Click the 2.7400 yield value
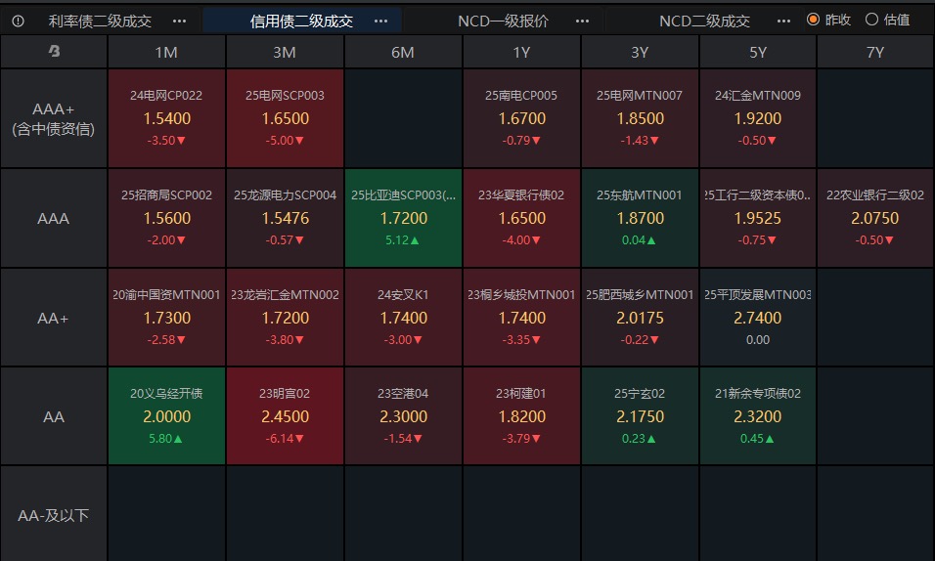 [x=757, y=318]
